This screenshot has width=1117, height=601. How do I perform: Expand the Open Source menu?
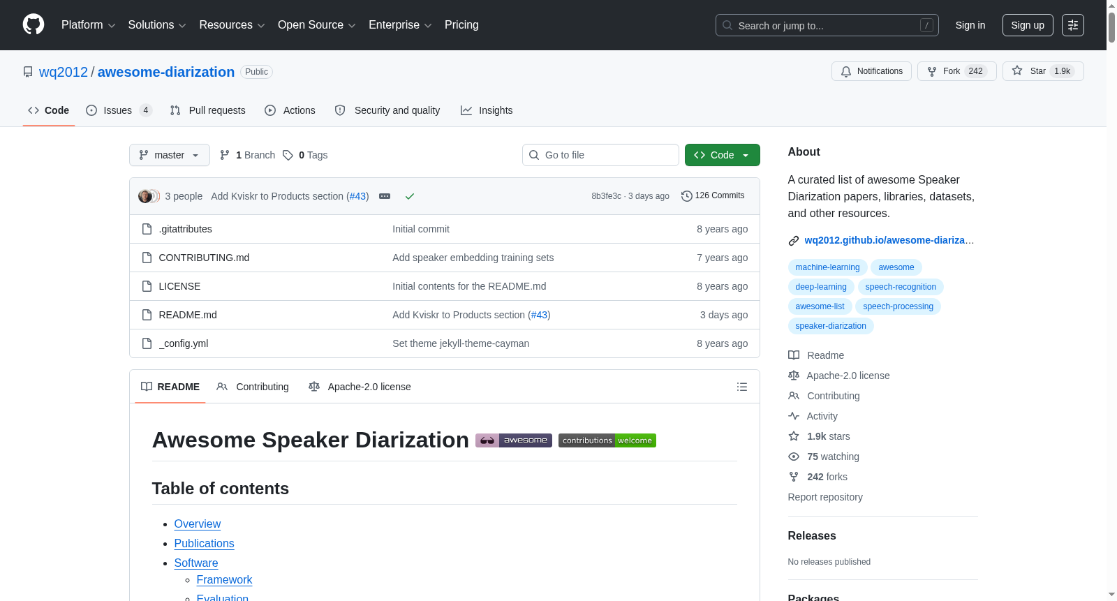[x=317, y=25]
